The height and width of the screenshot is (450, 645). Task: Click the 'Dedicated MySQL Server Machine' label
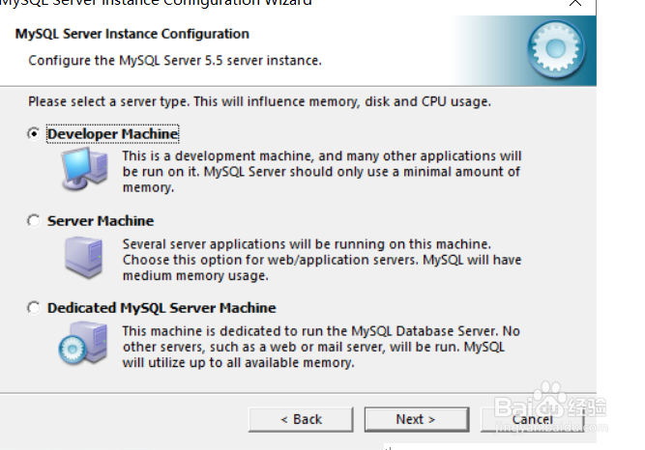pyautogui.click(x=161, y=308)
